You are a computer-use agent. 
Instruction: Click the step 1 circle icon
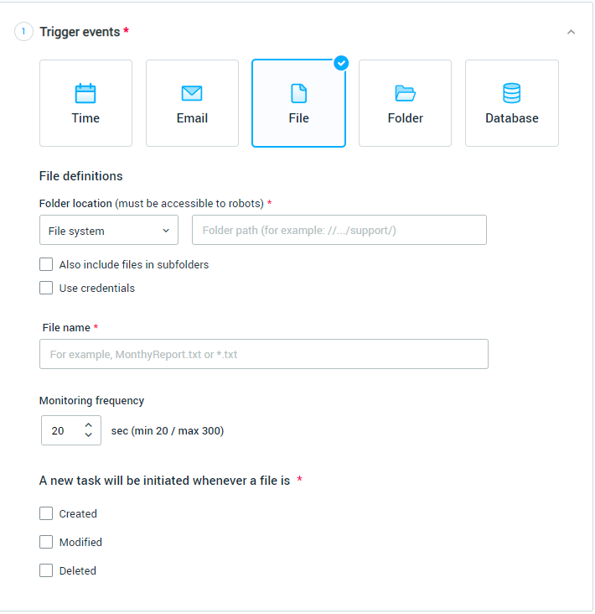[23, 32]
